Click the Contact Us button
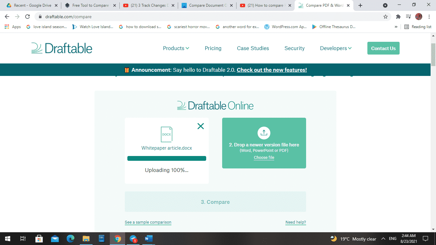The image size is (436, 245). (x=383, y=48)
